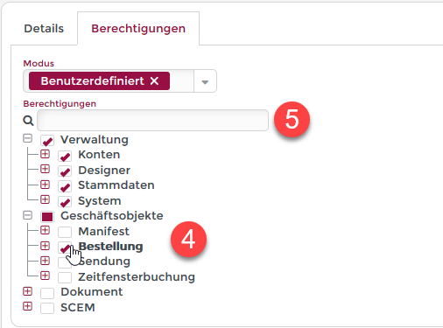The image size is (443, 328).
Task: Click into the permissions search field
Action: pos(152,121)
